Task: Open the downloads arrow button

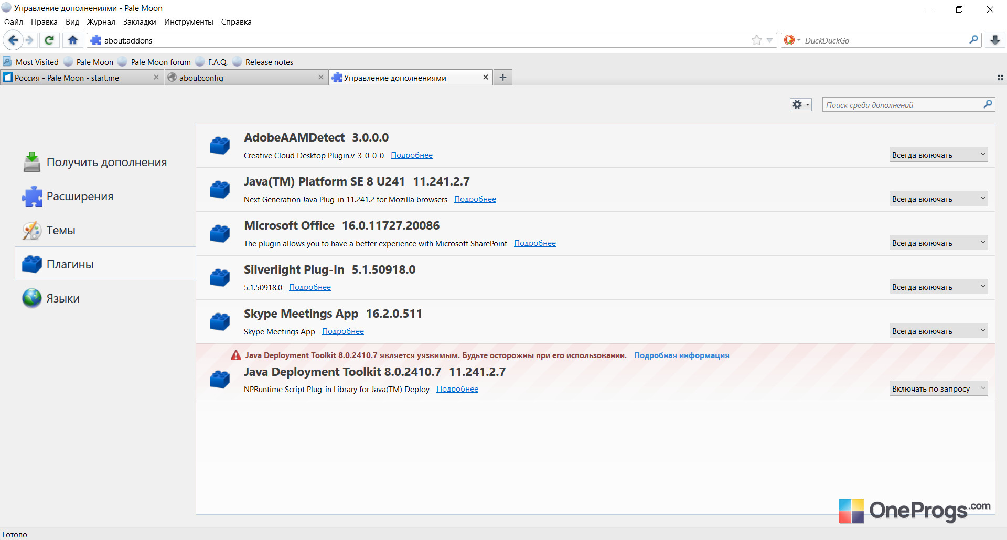Action: 995,40
